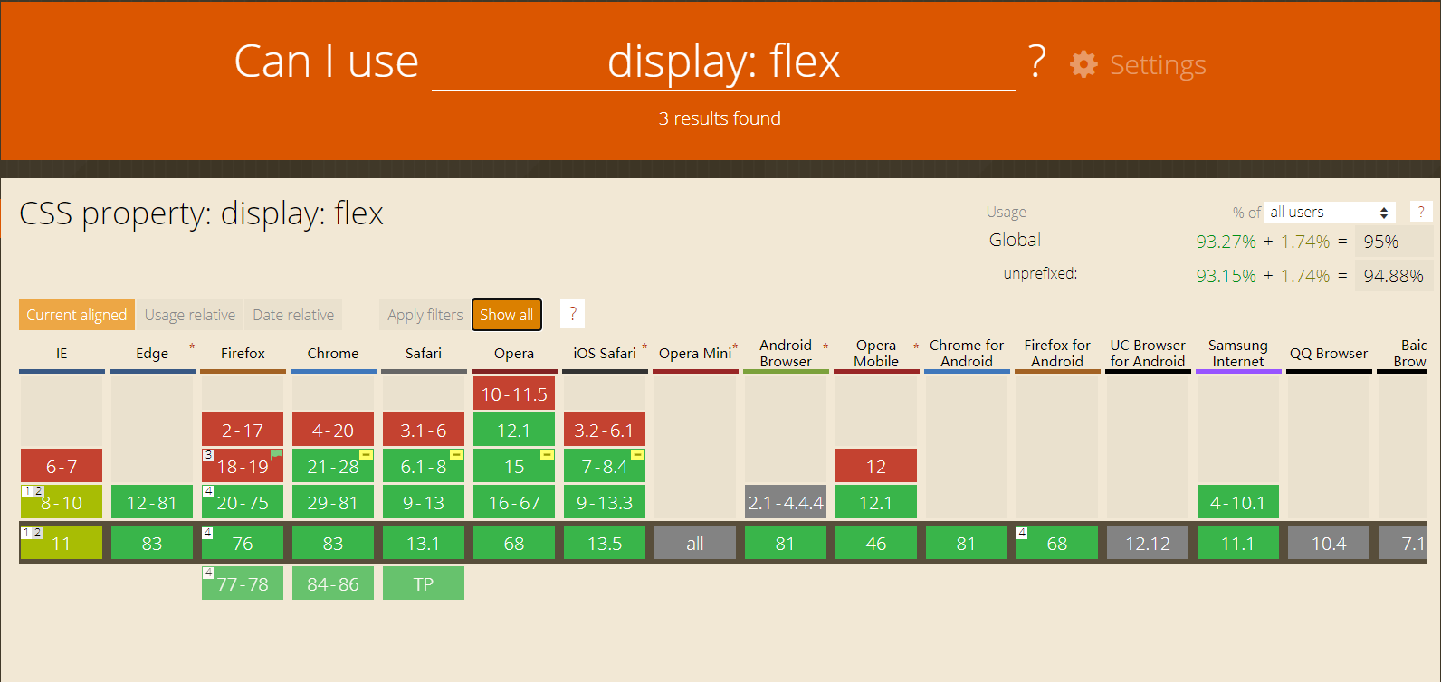Click the iOS Safari 9-13.3 cell
Screen dimensions: 1441x682
pyautogui.click(x=605, y=502)
